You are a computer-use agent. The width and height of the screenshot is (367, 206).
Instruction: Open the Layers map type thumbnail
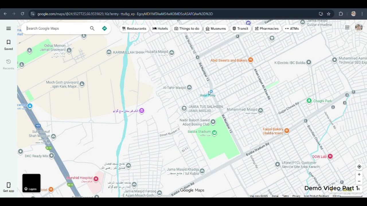coord(32,183)
